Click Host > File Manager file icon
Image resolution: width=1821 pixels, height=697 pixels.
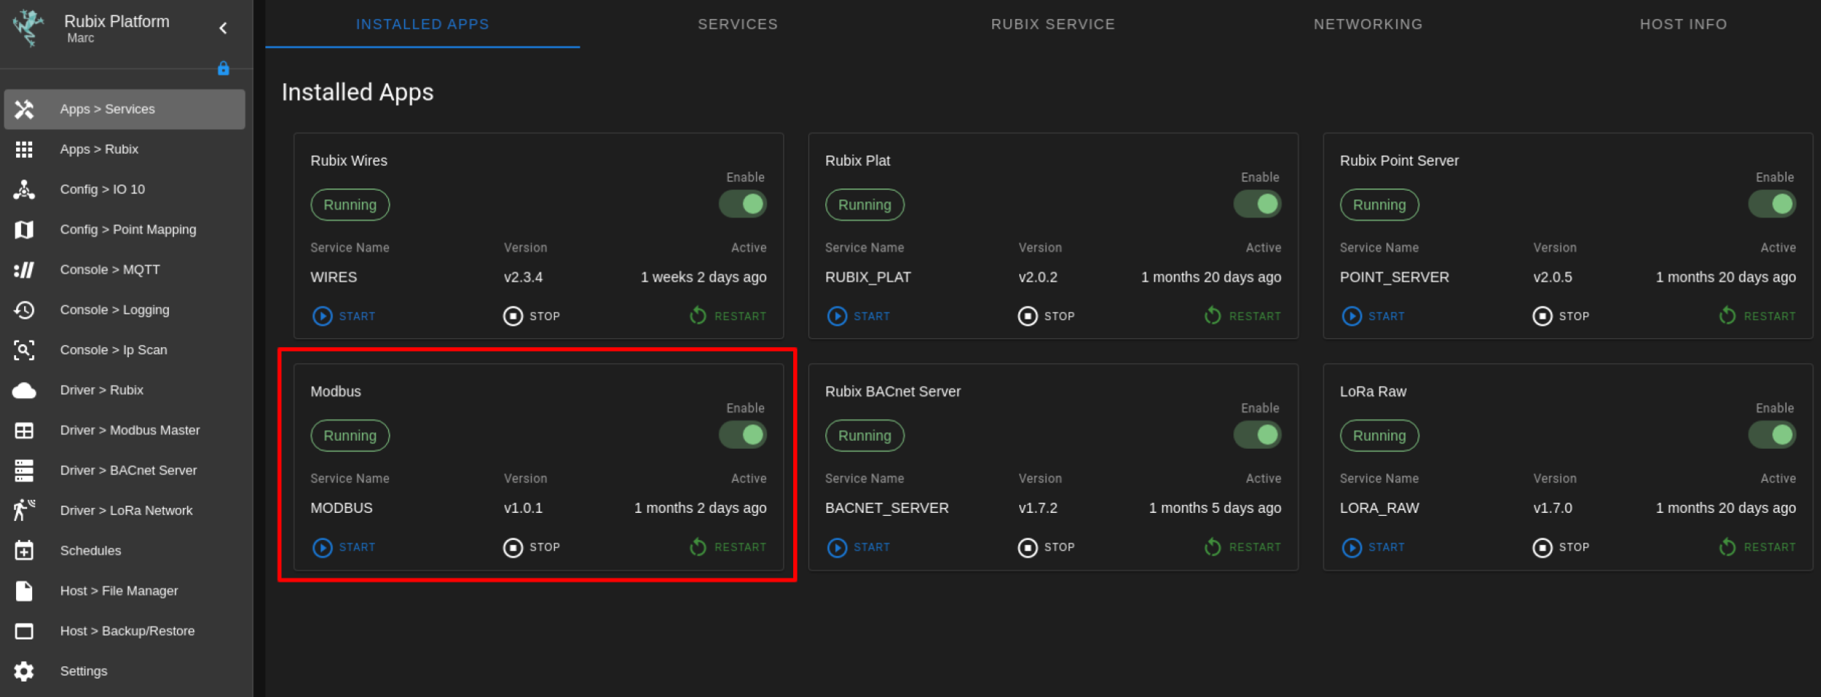[24, 591]
